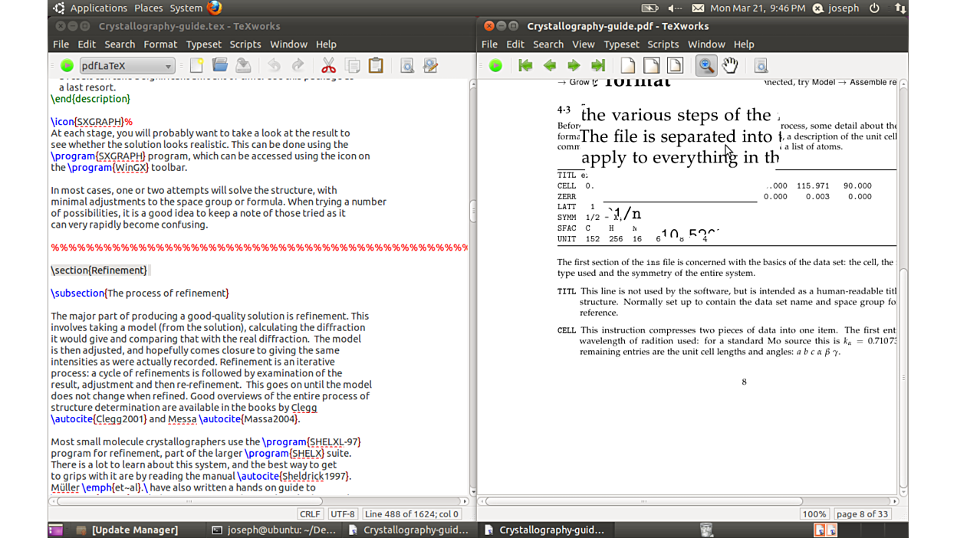
Task: Go to first page in PDF viewer
Action: pos(525,66)
